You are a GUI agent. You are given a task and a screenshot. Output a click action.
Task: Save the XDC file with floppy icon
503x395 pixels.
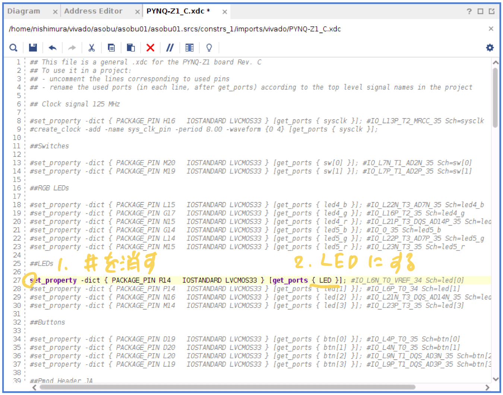tap(33, 48)
